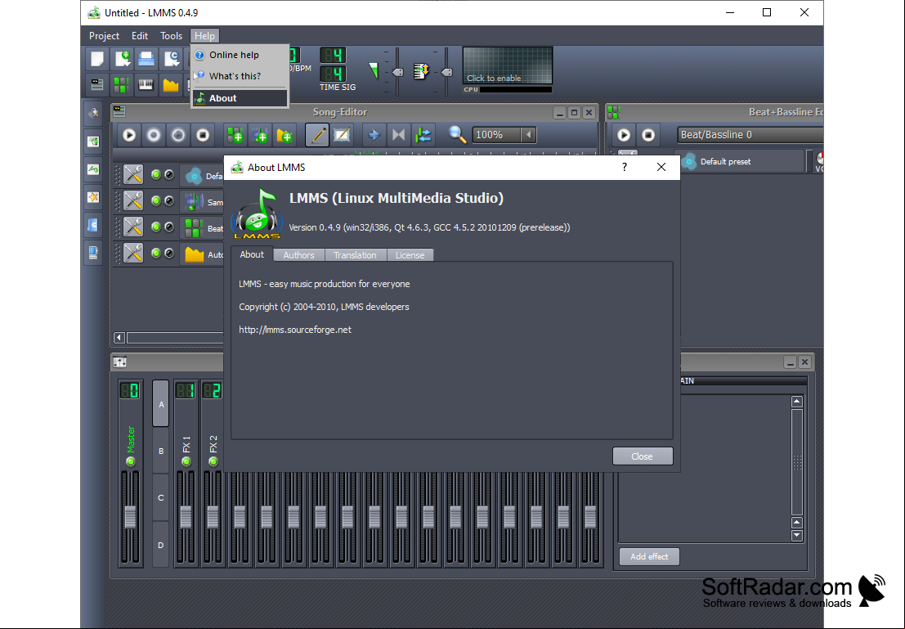Solo the first (Default) track

[x=169, y=174]
